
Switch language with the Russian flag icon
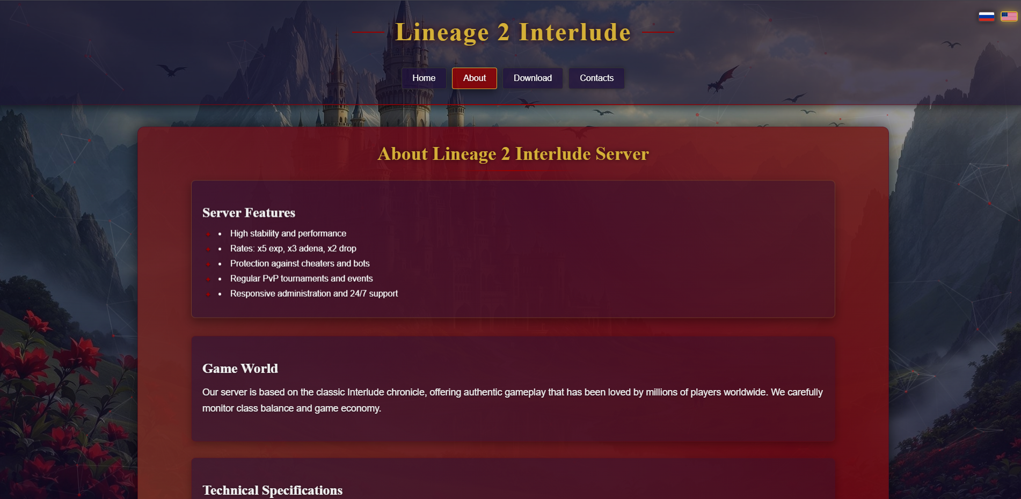(986, 17)
